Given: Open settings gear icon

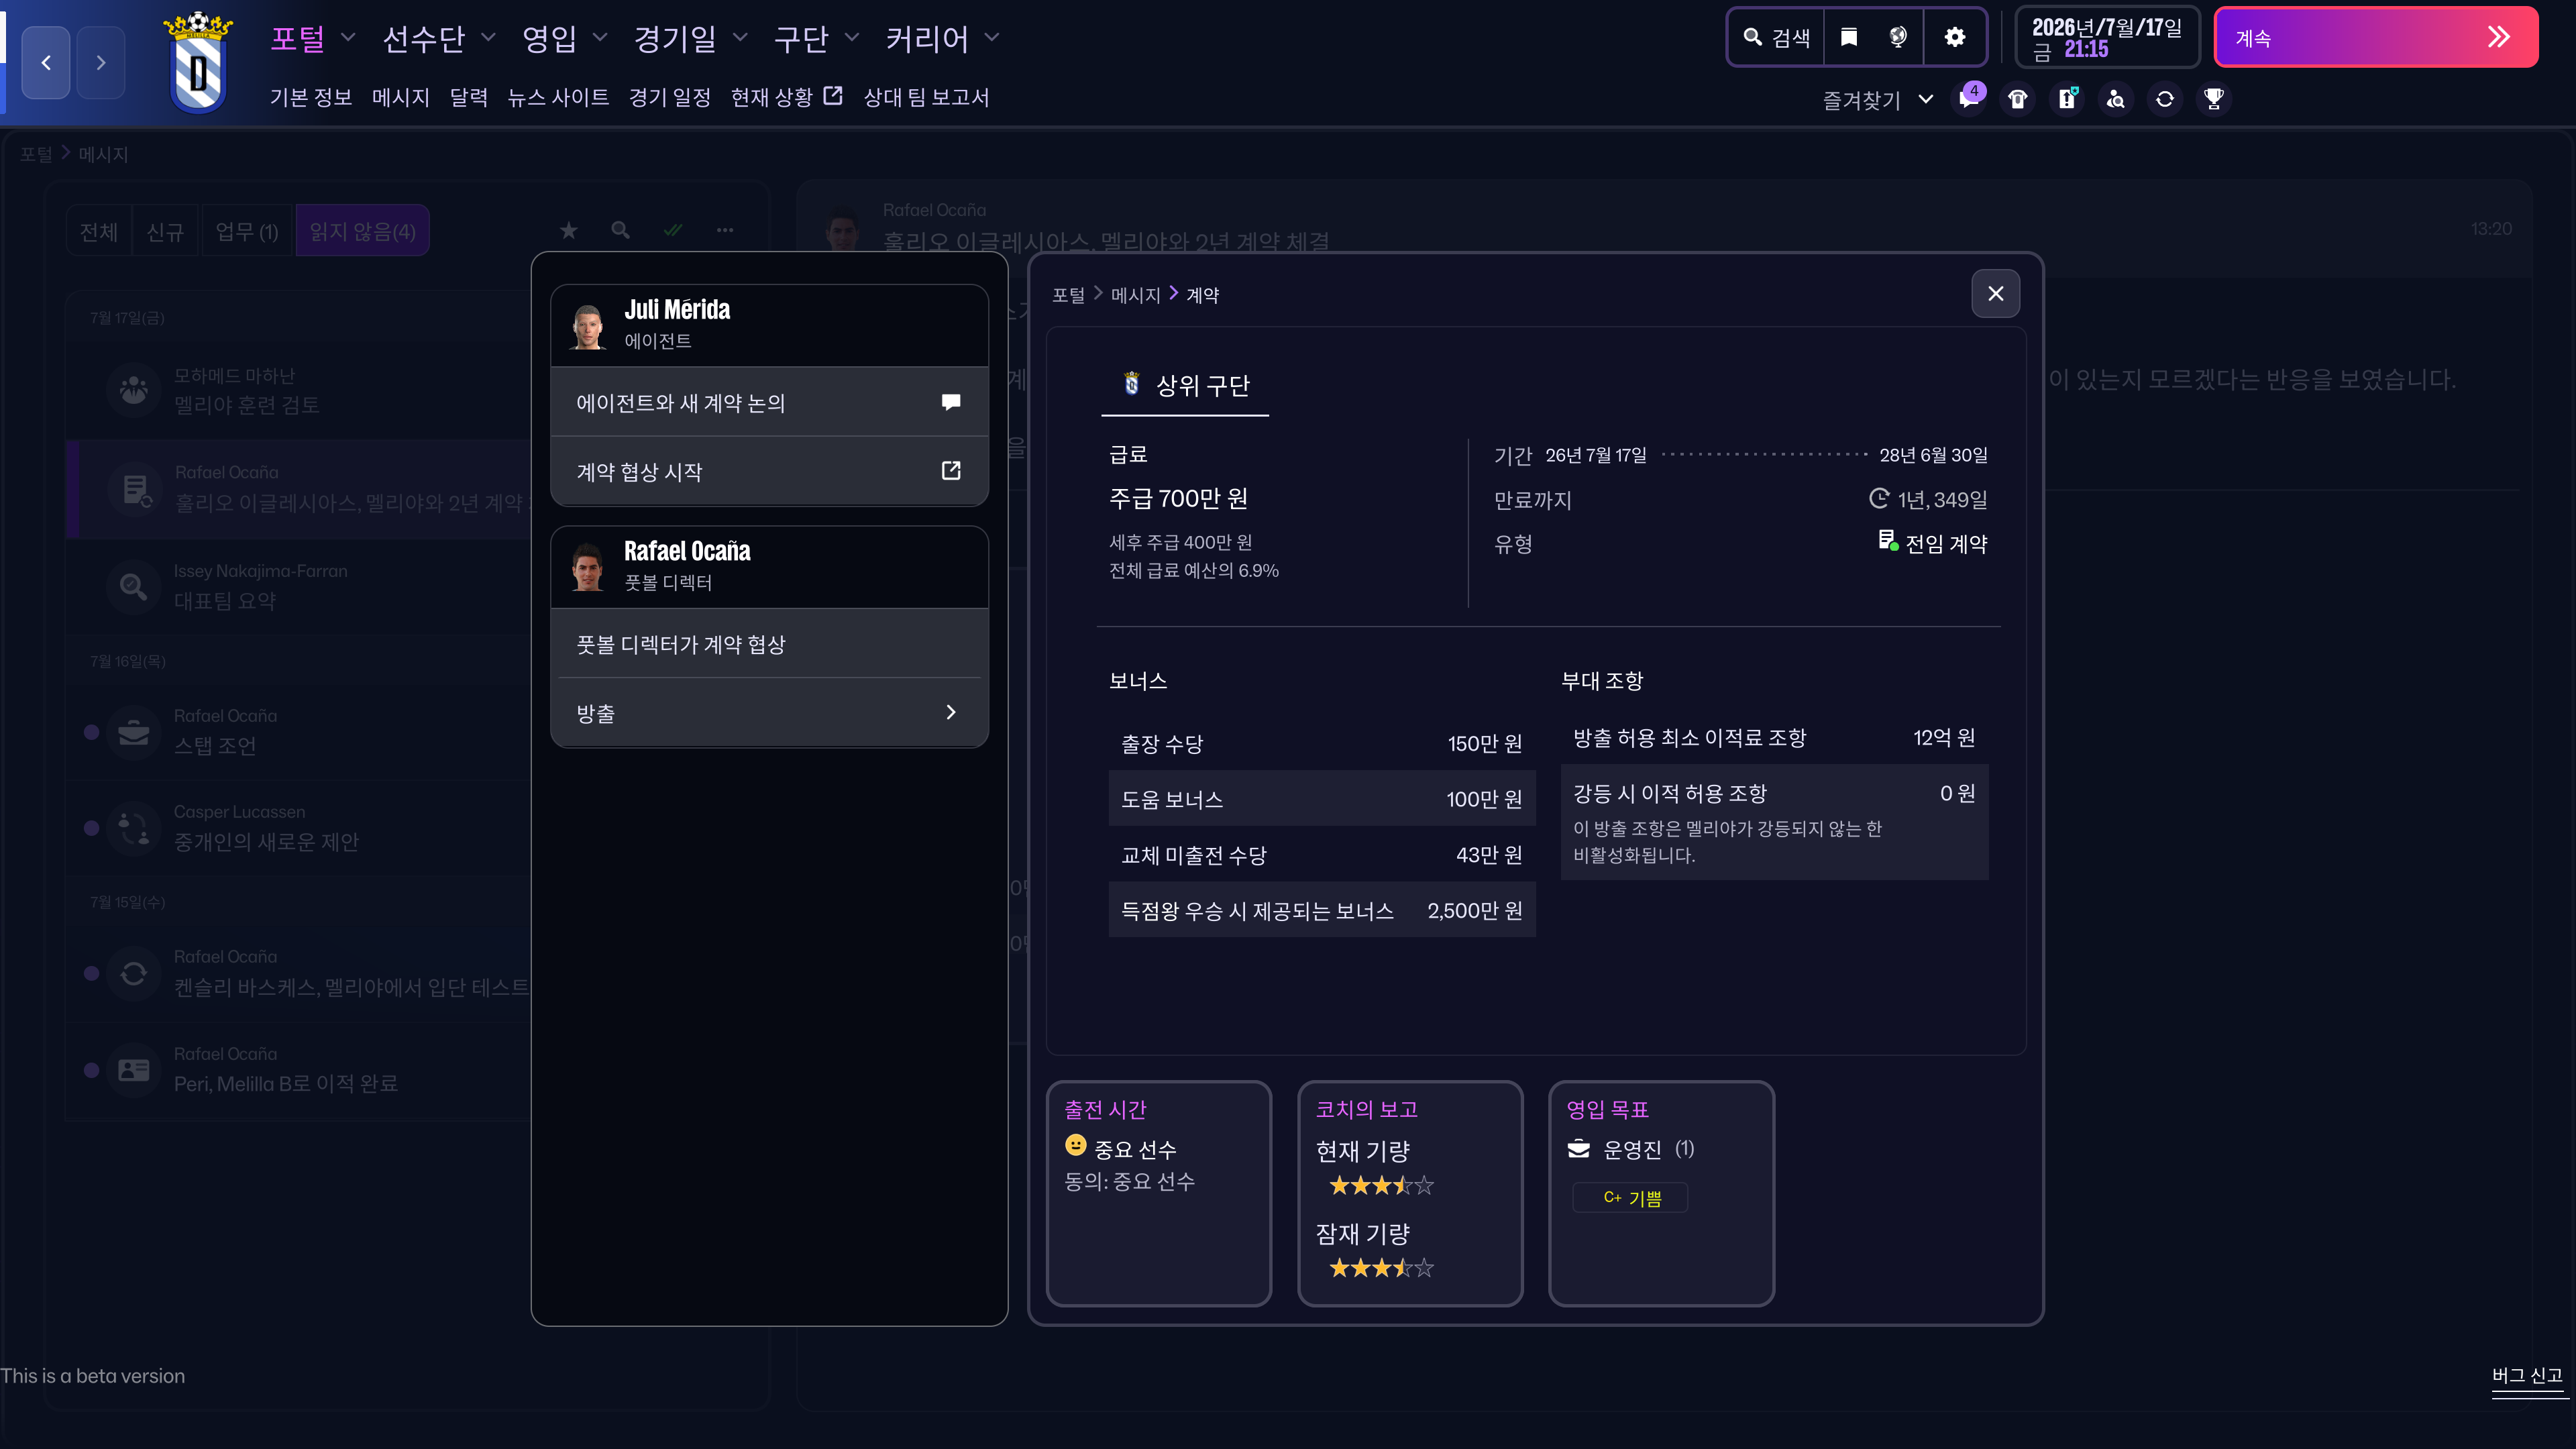Looking at the screenshot, I should (1955, 38).
